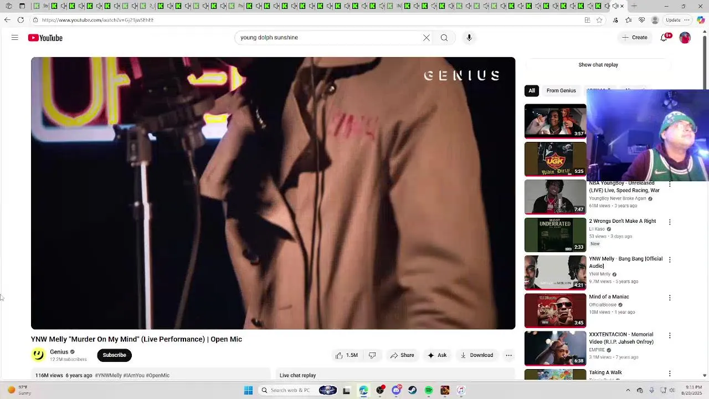Click the search magnifier button

point(444,38)
